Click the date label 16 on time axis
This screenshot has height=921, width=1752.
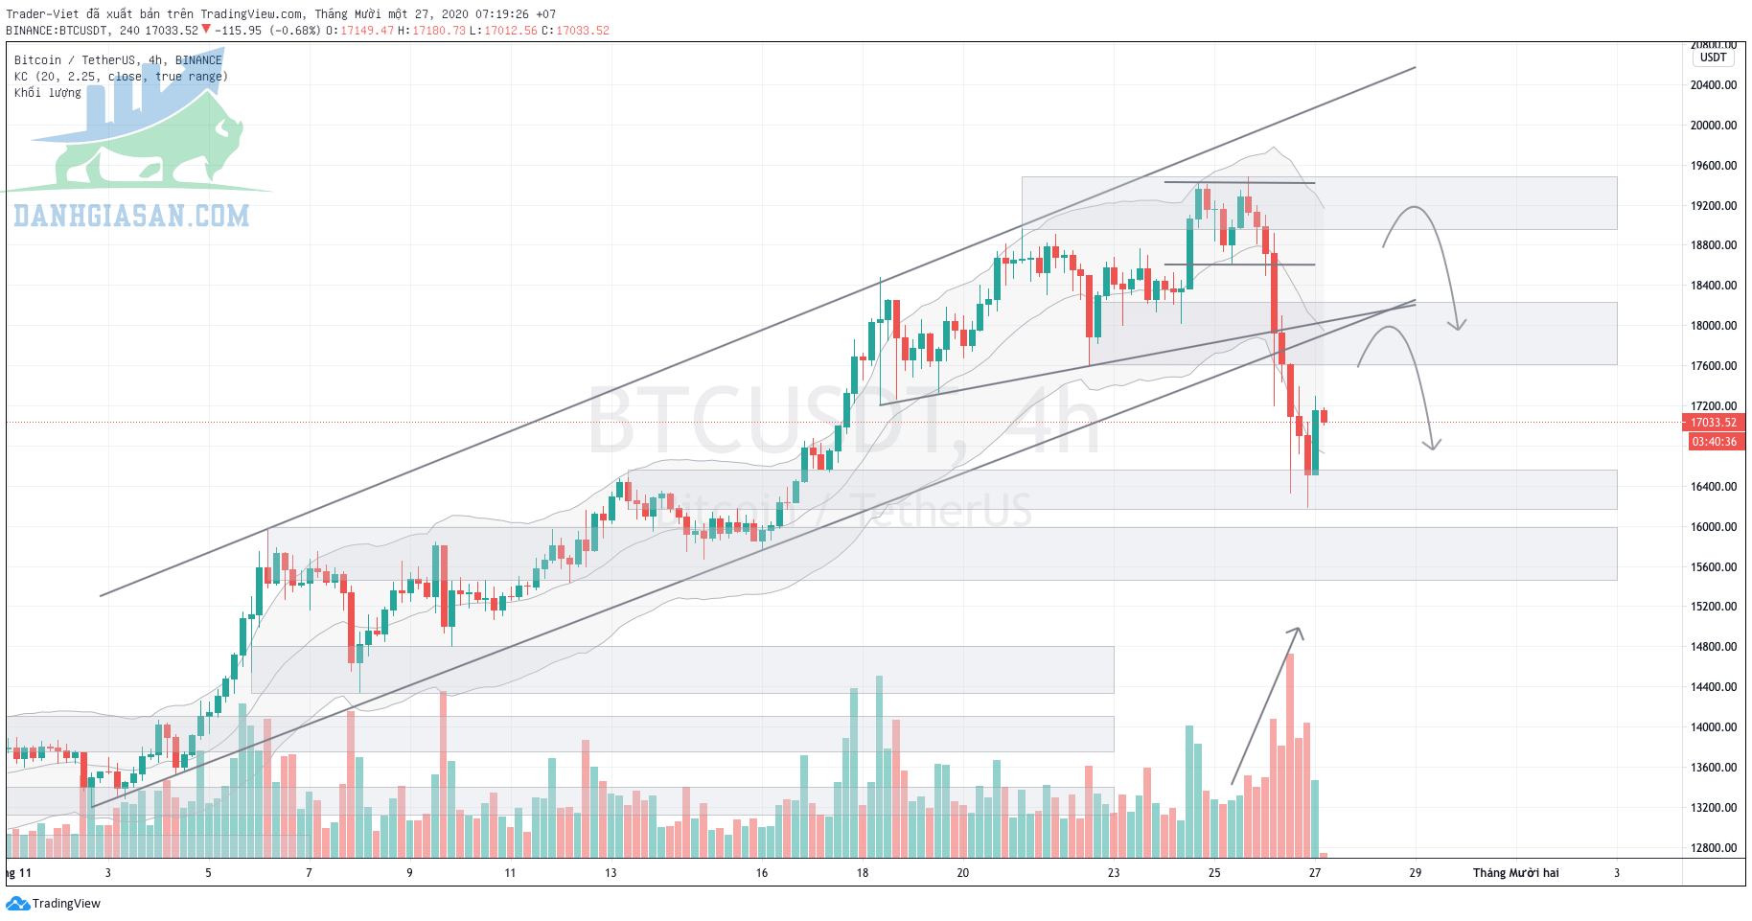[762, 873]
